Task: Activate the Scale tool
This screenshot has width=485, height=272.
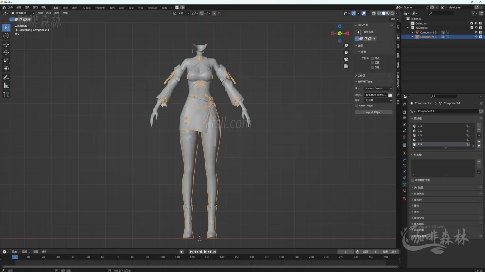Action: (6, 61)
